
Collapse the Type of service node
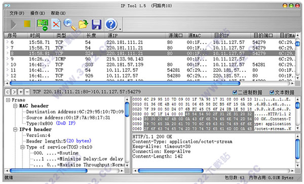click(22, 147)
